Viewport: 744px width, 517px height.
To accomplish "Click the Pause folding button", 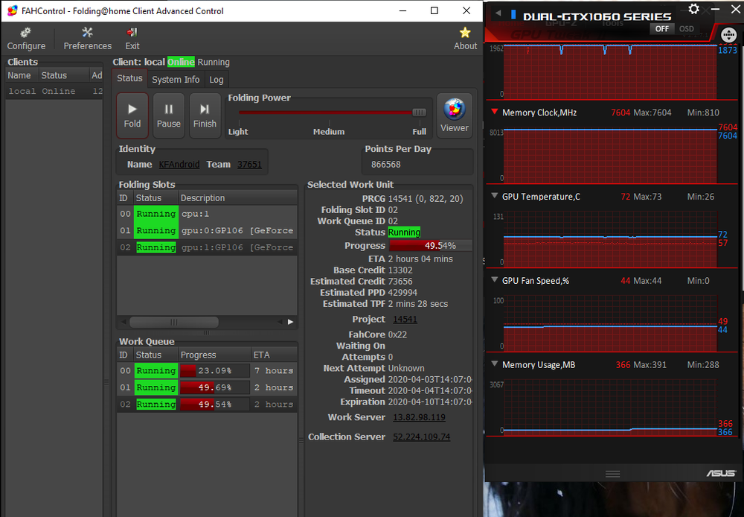I will pos(168,115).
